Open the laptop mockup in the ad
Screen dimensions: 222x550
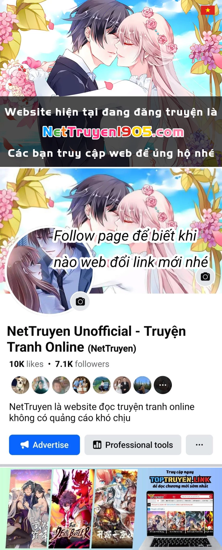coord(180,520)
